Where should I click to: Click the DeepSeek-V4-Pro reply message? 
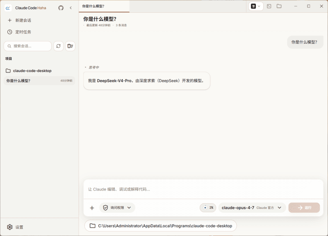tap(147, 81)
